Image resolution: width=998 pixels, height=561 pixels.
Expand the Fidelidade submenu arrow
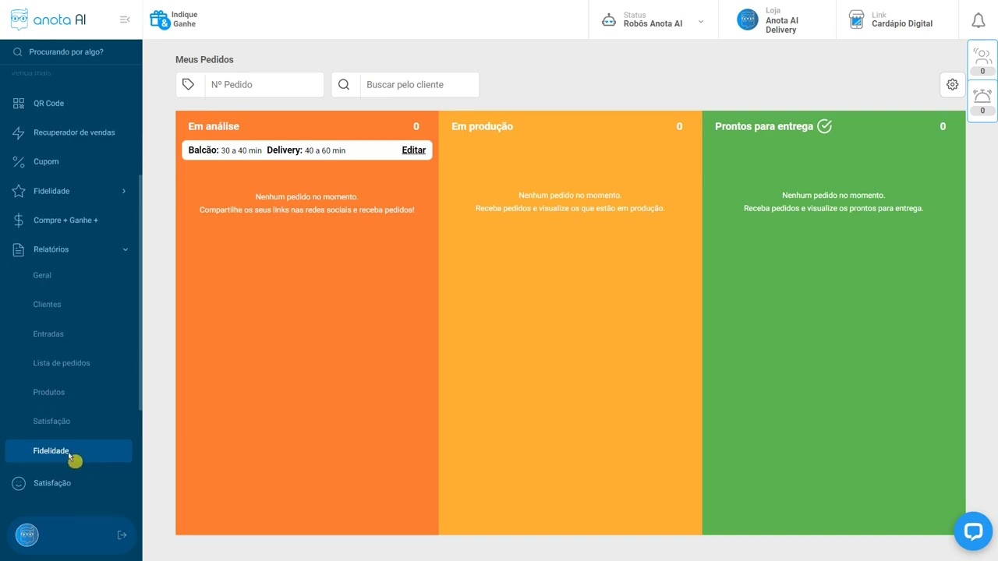click(x=123, y=191)
